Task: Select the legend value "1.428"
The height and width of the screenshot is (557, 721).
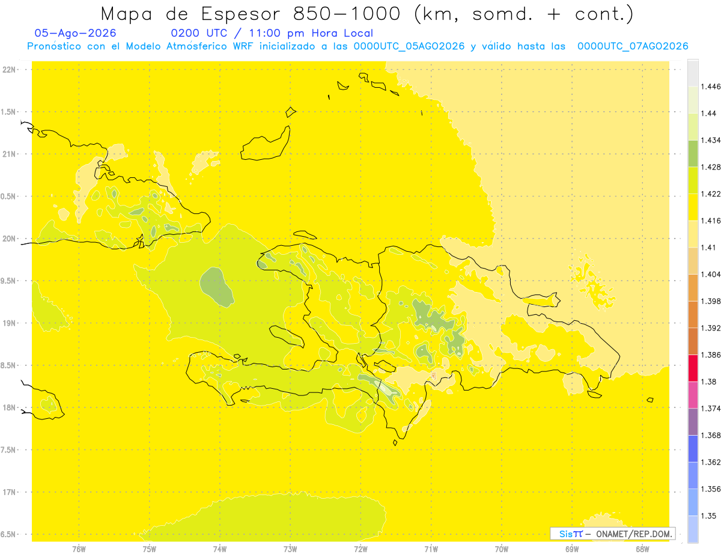Action: click(x=711, y=167)
